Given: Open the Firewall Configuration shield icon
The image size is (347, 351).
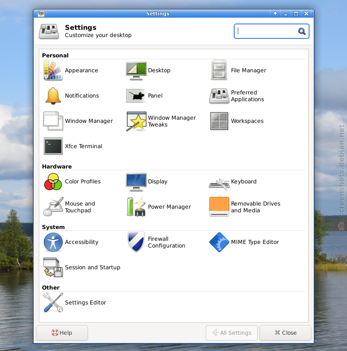Looking at the screenshot, I should [x=136, y=242].
